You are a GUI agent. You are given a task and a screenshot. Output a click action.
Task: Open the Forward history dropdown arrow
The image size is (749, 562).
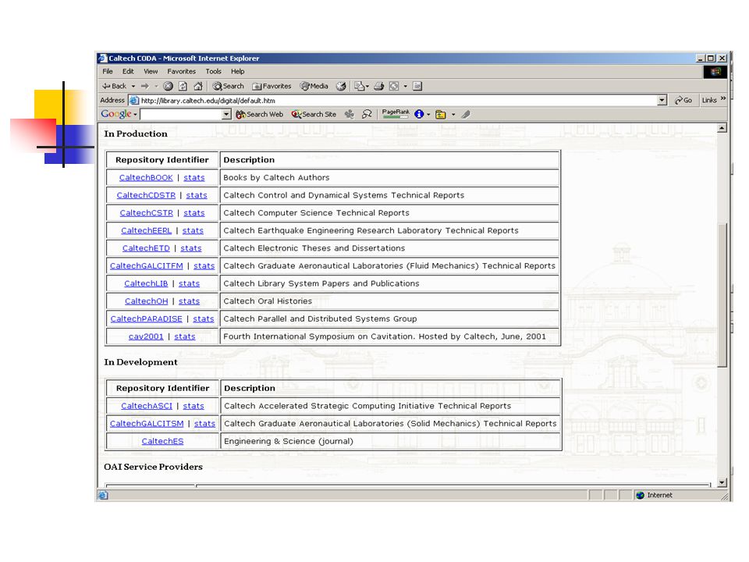(x=156, y=87)
